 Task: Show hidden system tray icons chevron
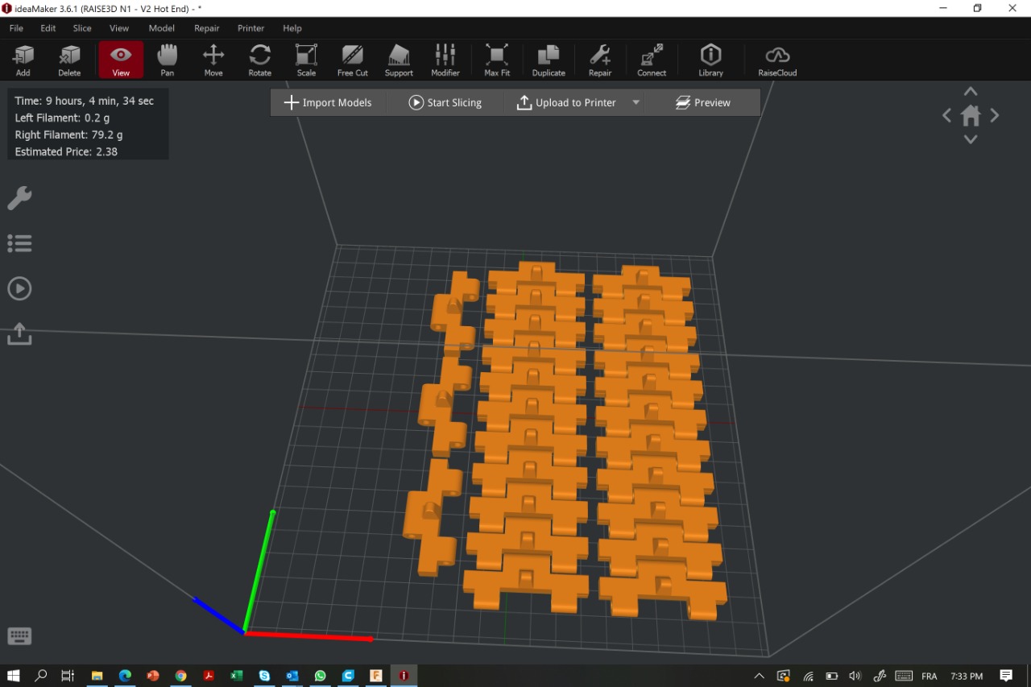(759, 676)
